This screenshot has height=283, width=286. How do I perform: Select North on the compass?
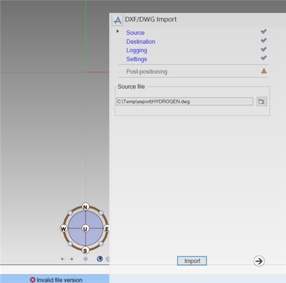pos(86,207)
